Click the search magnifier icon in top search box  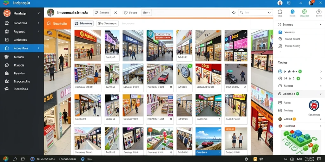click(x=241, y=13)
